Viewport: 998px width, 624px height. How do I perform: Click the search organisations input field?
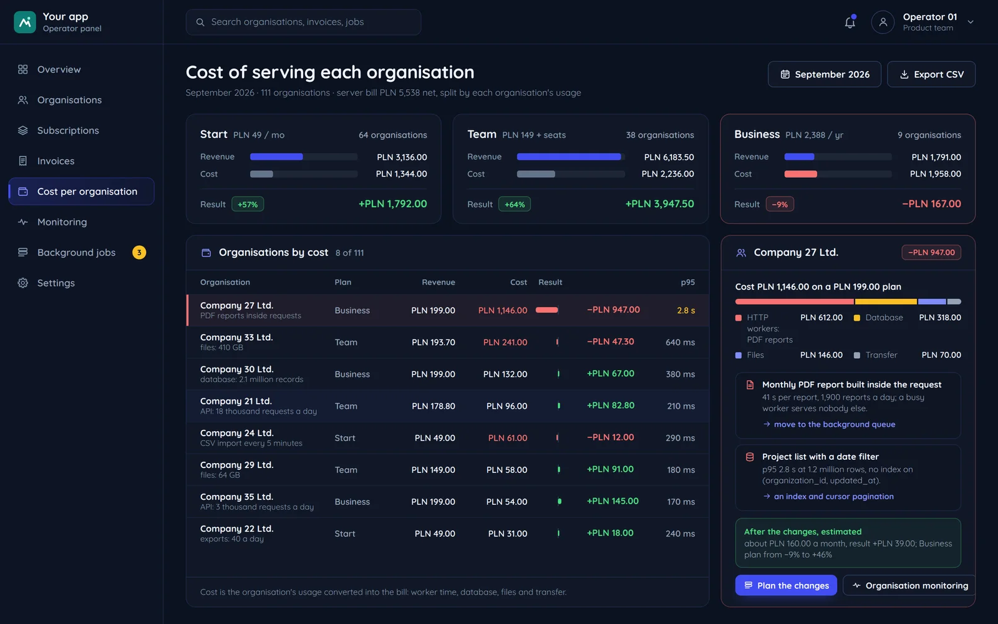[303, 22]
